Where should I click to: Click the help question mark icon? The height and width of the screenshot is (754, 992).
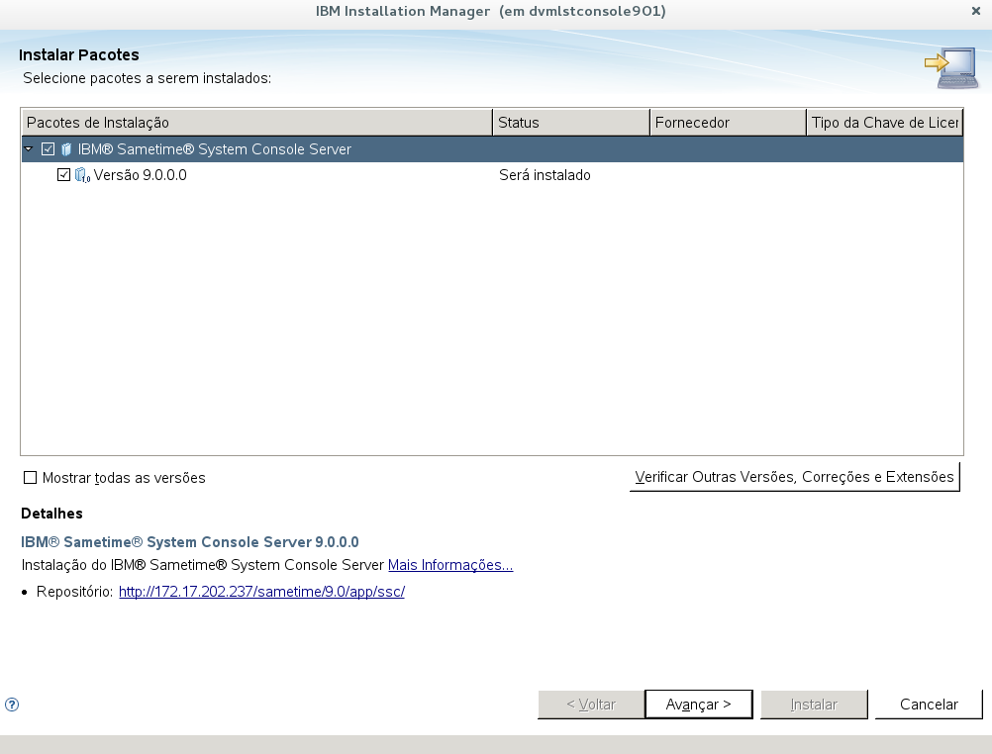[12, 705]
